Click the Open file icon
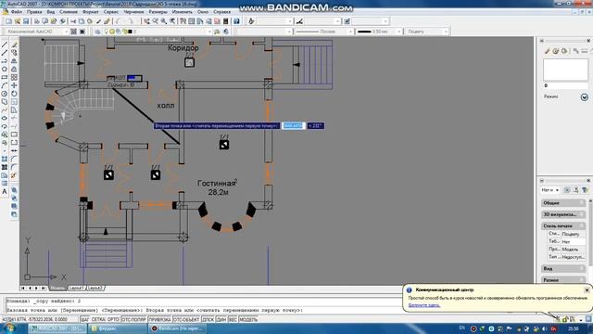Screen dimensions: 593x334 point(18,21)
